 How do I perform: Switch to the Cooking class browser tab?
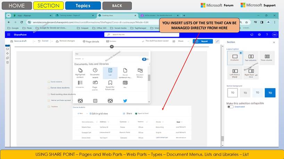tap(117, 16)
